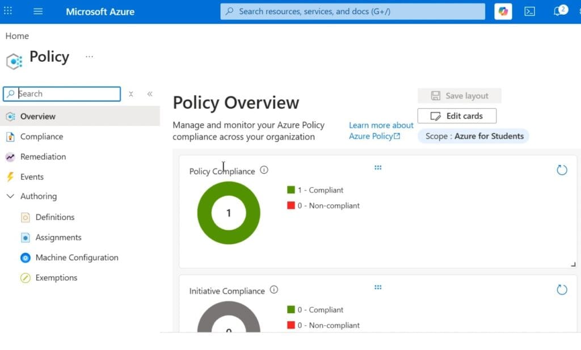Click the Compliance page icon in the sidebar
Viewport: 581px width, 350px height.
click(10, 137)
